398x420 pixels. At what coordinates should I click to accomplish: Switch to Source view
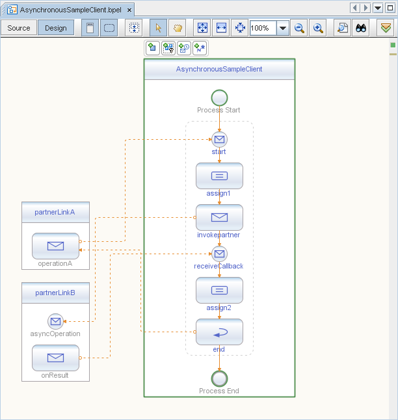(x=19, y=28)
